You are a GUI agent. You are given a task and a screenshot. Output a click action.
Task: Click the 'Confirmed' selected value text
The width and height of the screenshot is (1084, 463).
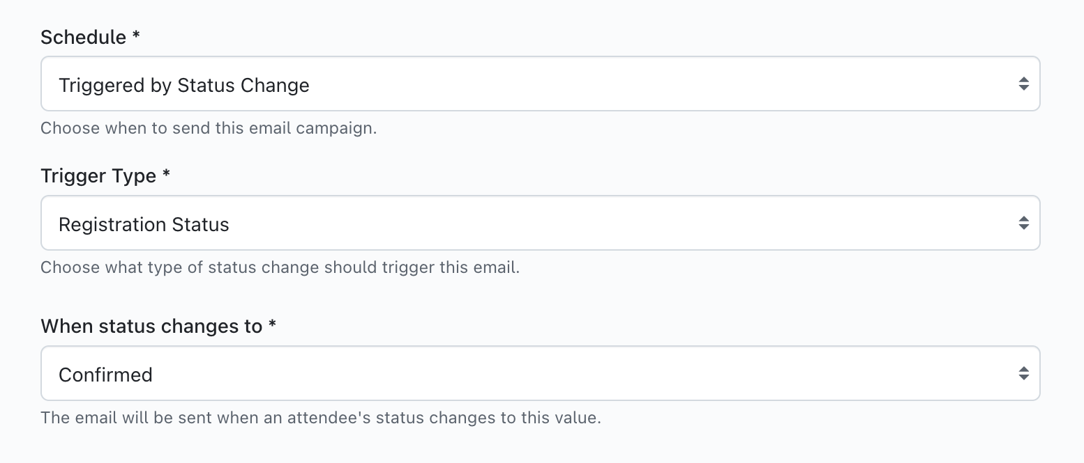(105, 375)
